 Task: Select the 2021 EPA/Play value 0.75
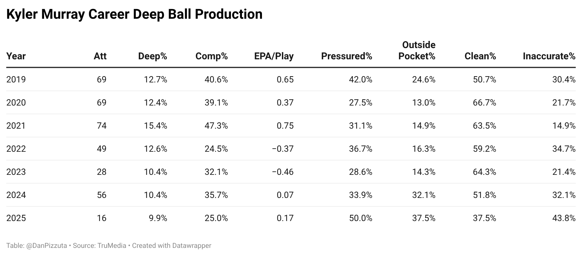[x=285, y=126]
